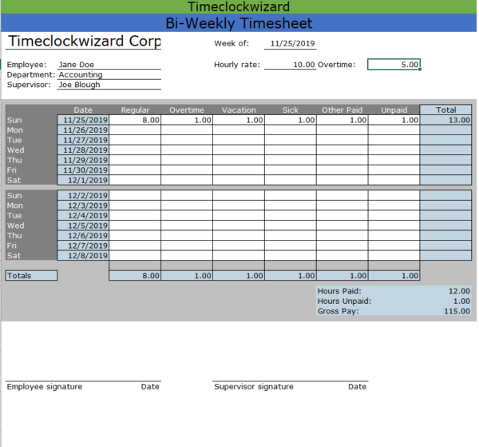
Task: Select the Regular hours cell 8.00 on 11/25/2019
Action: (x=135, y=120)
